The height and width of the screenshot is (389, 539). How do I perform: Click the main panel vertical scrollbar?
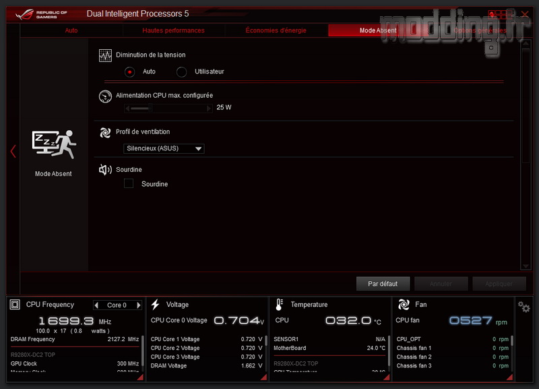point(526,105)
